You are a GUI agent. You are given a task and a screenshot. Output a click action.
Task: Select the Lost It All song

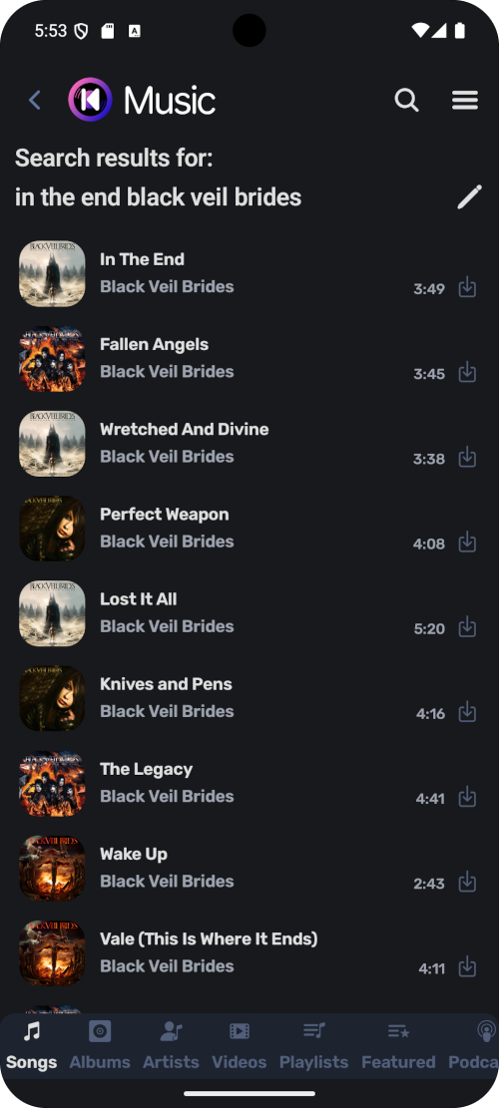[x=249, y=613]
